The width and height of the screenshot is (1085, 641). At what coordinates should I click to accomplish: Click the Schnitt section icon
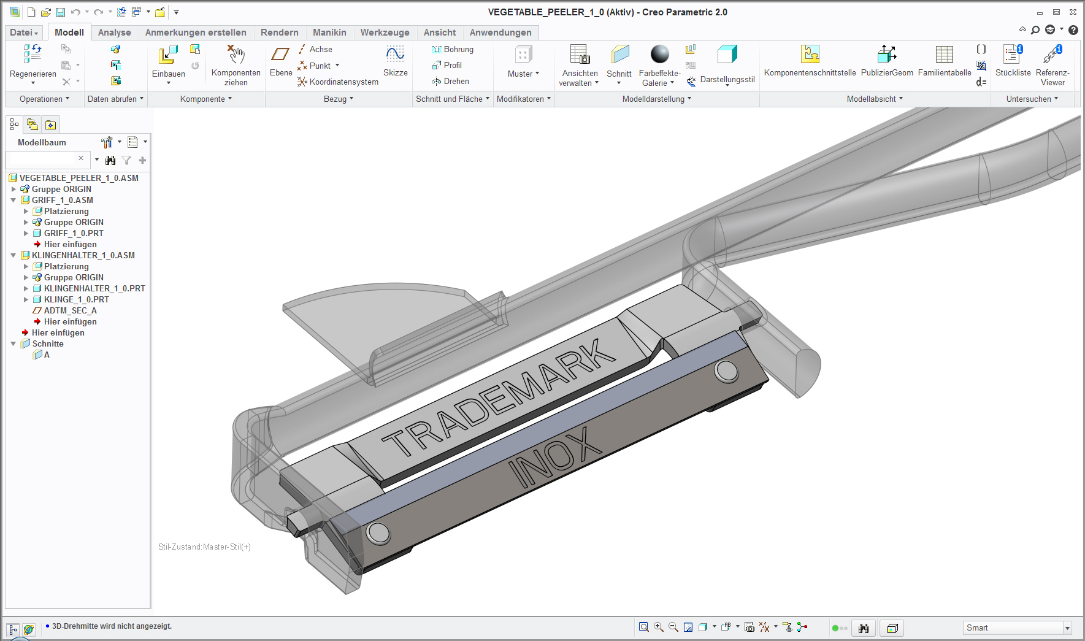click(619, 55)
